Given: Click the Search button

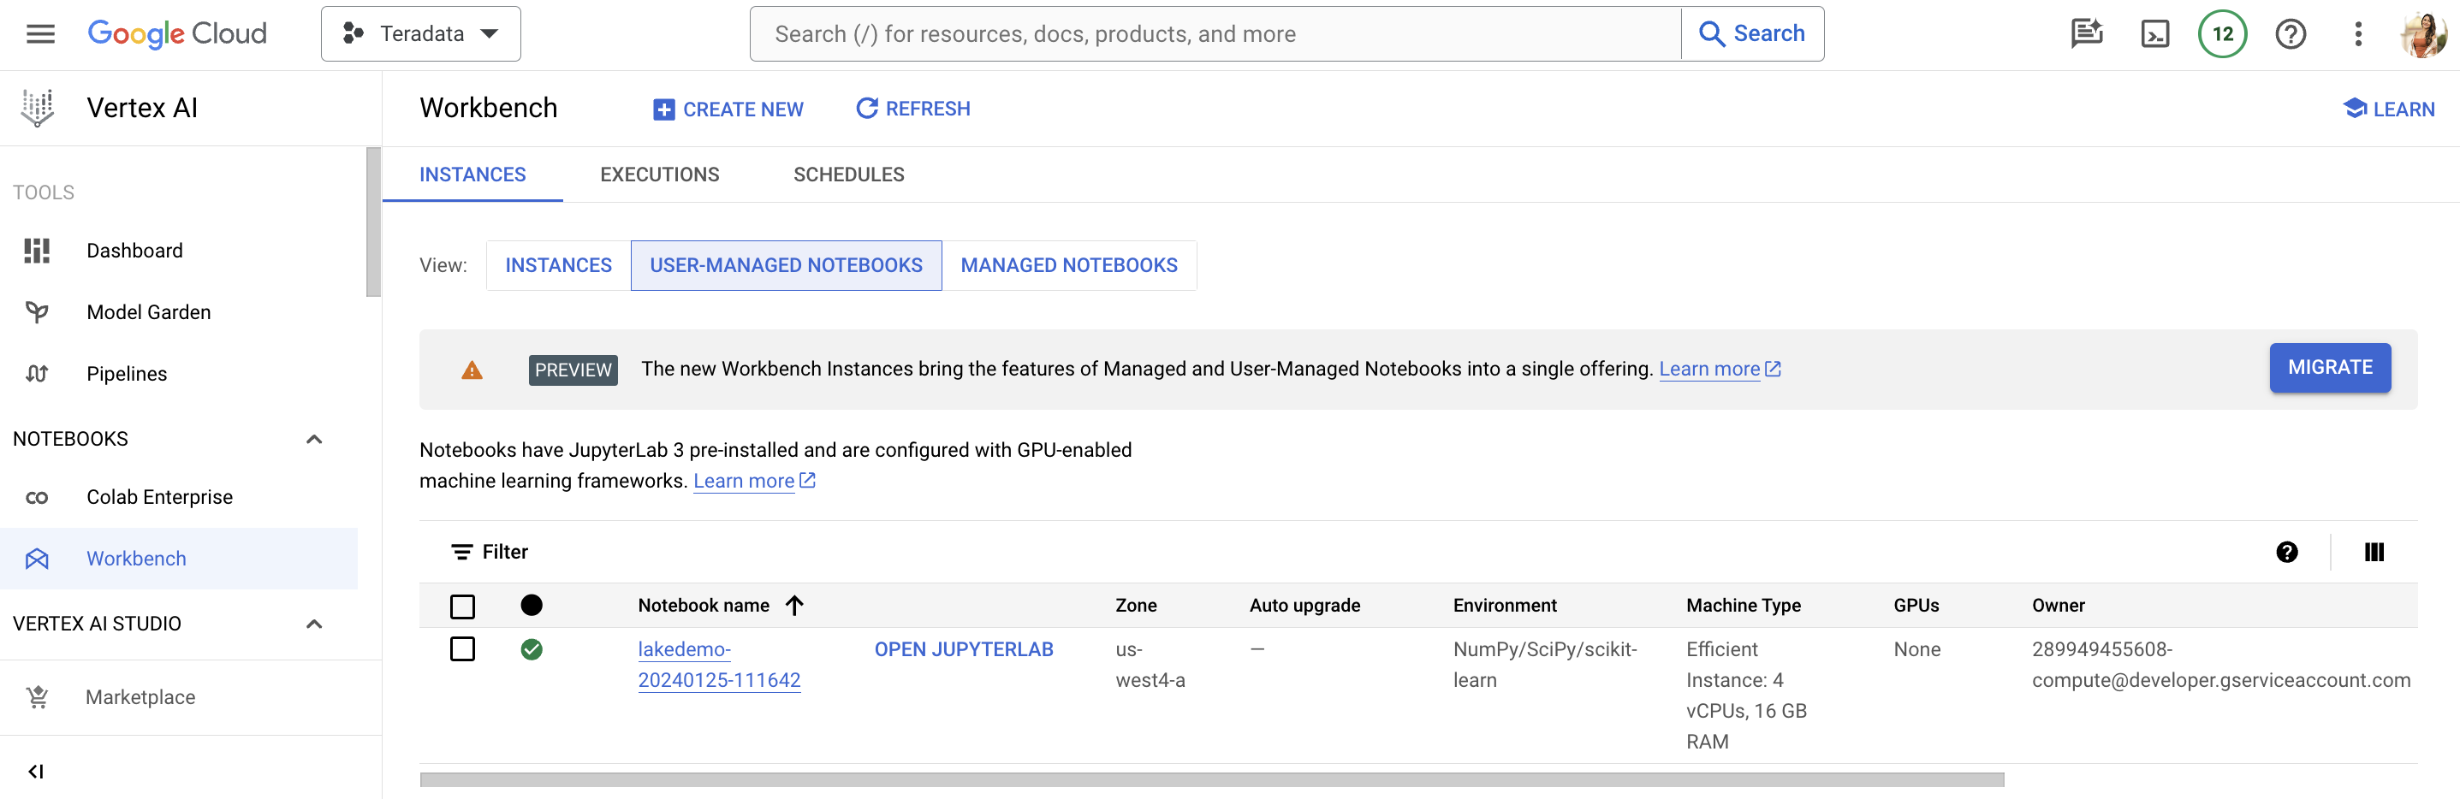Looking at the screenshot, I should [x=1752, y=34].
